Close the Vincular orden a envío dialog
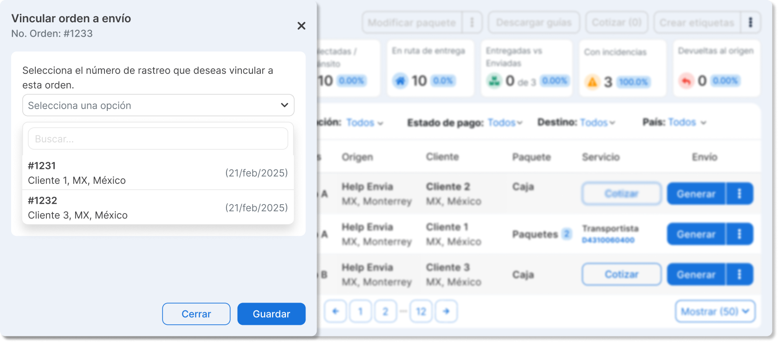This screenshot has width=778, height=342. pos(301,26)
